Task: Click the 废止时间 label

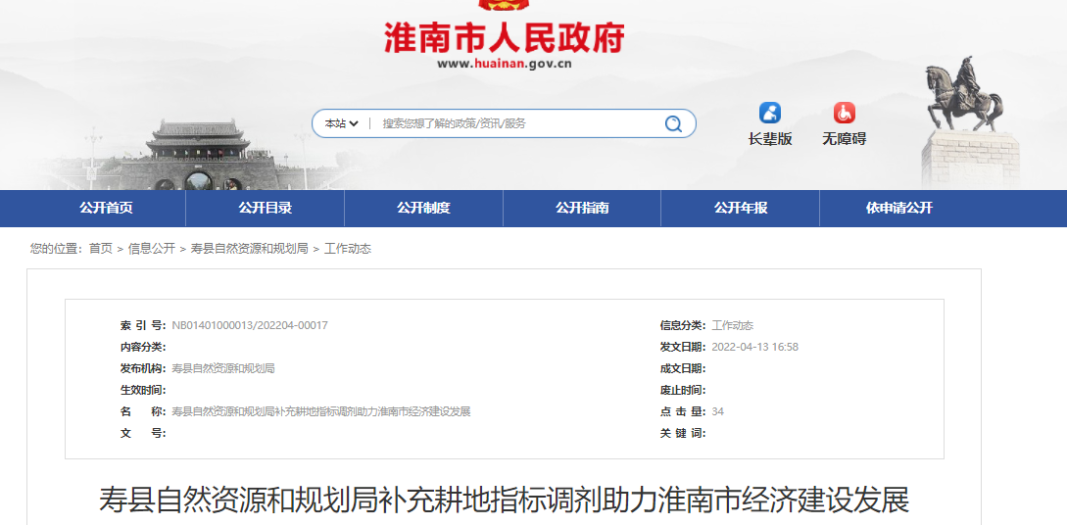Action: point(683,391)
